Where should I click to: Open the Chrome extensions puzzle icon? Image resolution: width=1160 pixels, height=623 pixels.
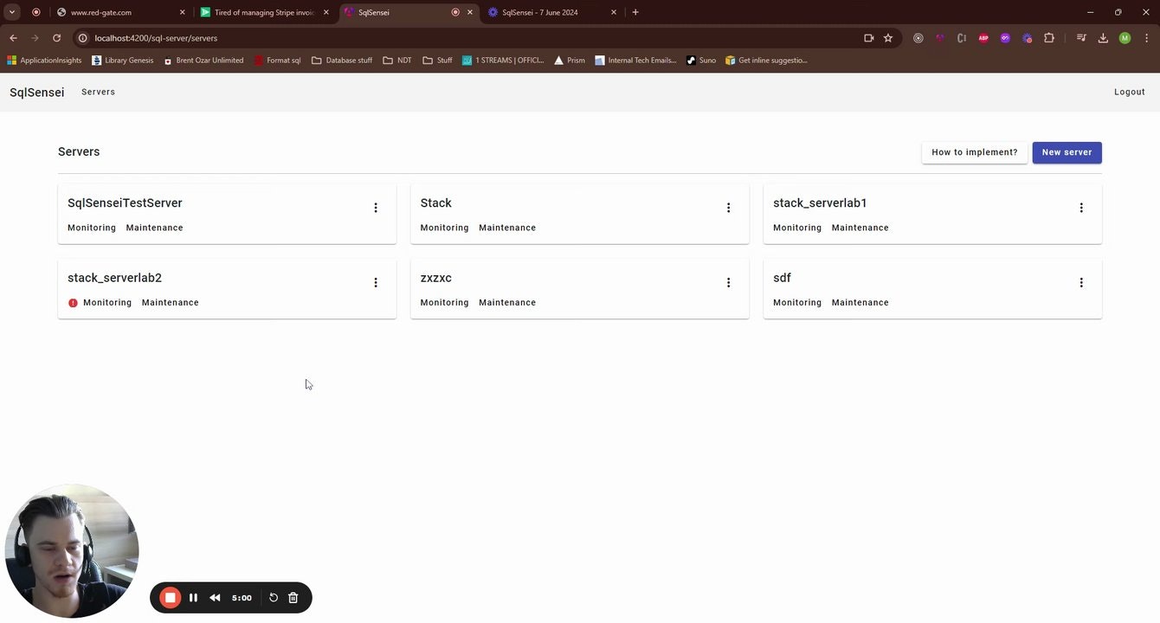point(1048,38)
